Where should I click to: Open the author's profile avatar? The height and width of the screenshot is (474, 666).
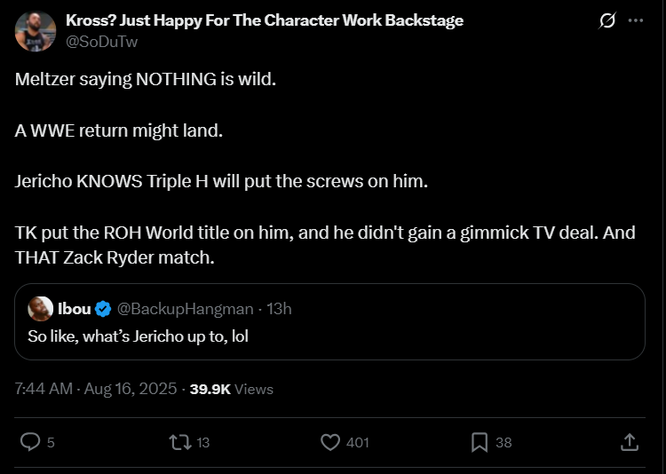click(x=36, y=31)
